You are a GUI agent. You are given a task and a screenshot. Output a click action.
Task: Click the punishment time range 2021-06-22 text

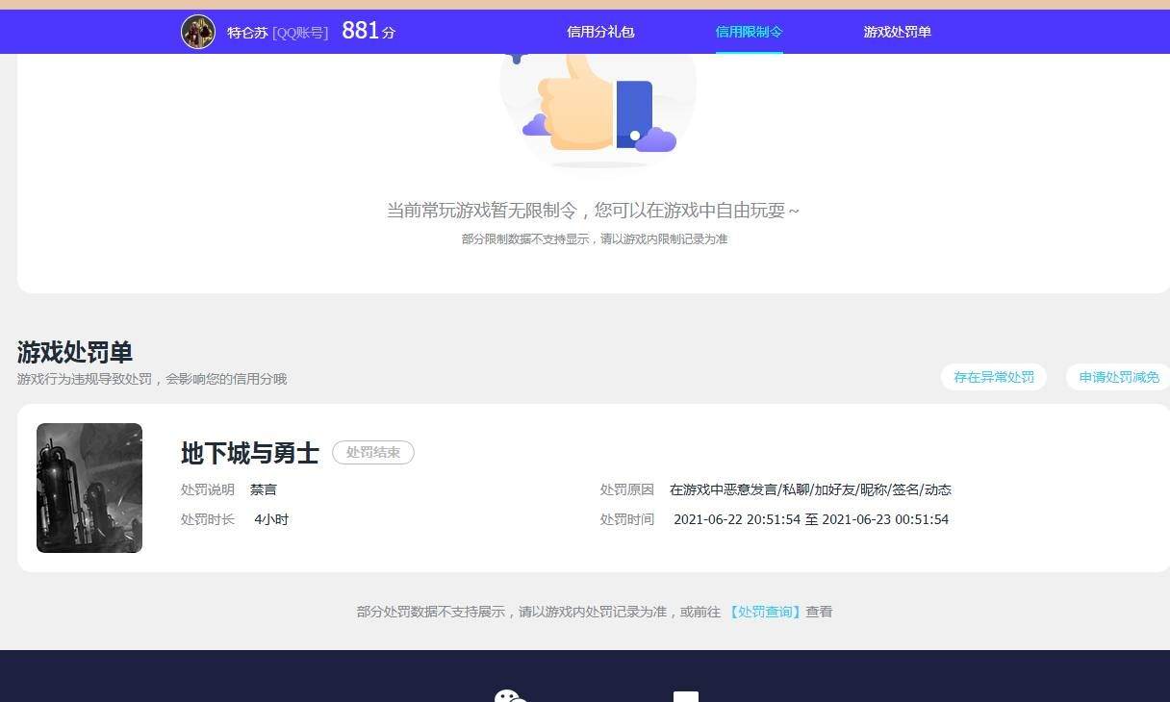point(811,519)
